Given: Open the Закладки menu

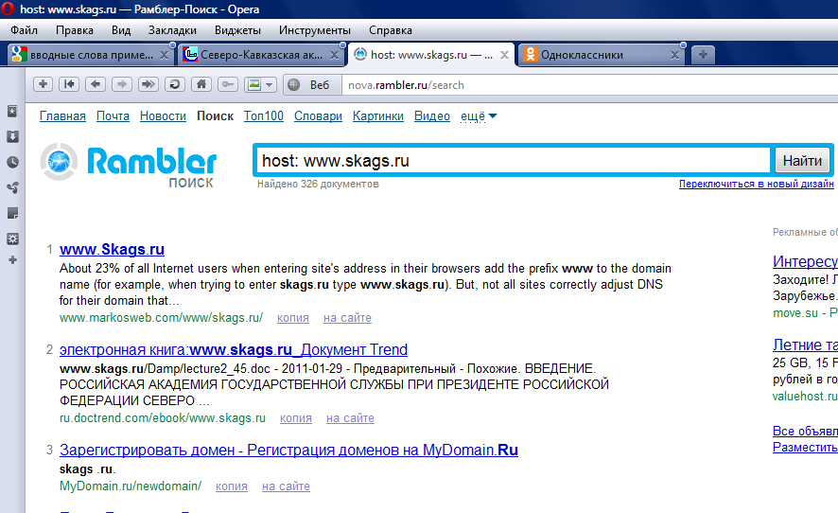Looking at the screenshot, I should pyautogui.click(x=172, y=30).
